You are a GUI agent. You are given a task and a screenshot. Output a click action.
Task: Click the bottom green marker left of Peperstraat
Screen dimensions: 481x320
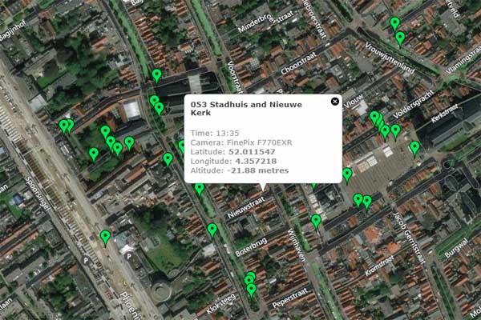point(251,291)
